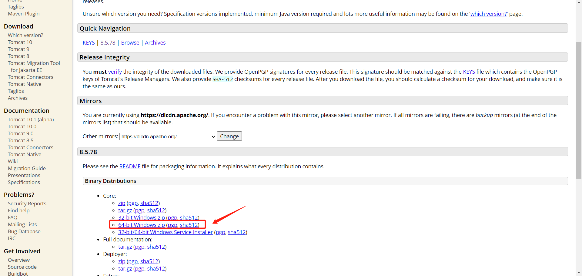582x276 pixels.
Task: Open the Specifications link
Action: 24,182
